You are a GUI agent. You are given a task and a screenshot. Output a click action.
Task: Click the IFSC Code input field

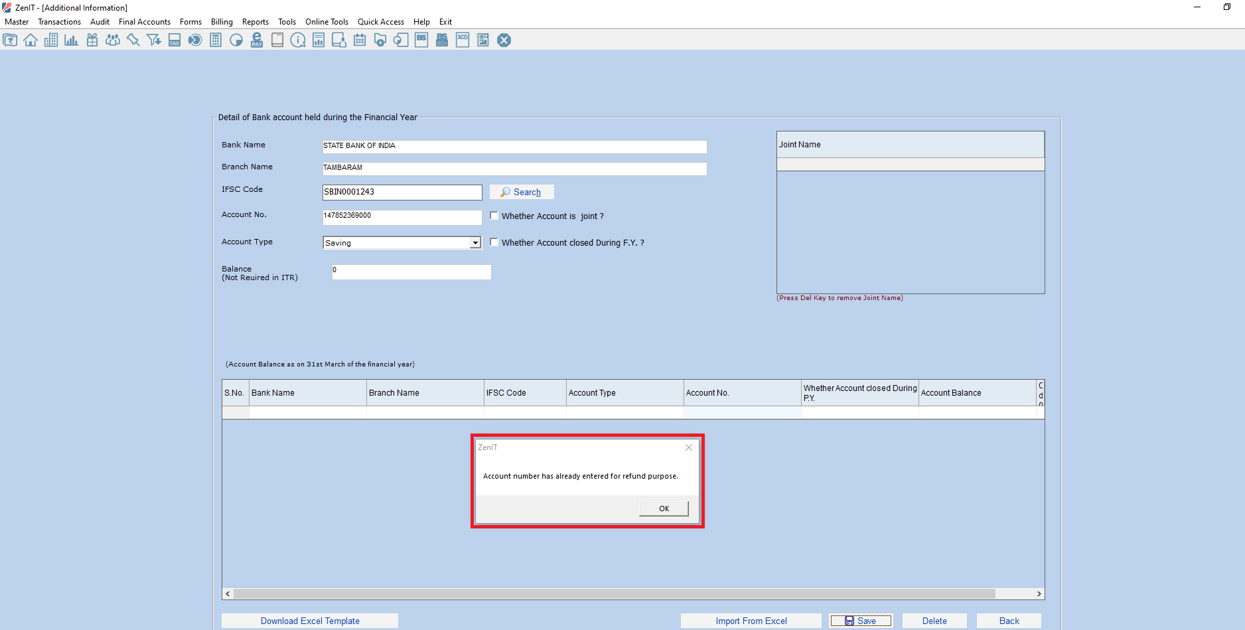pos(402,192)
